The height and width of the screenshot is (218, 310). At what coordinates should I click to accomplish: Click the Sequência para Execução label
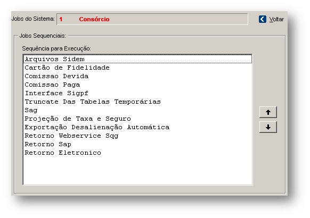click(x=56, y=48)
